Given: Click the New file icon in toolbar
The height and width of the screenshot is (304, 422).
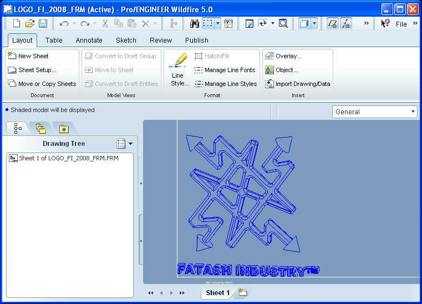Looking at the screenshot, I should [17, 23].
